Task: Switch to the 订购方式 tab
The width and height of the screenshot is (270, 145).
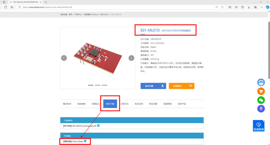Action: 124,104
